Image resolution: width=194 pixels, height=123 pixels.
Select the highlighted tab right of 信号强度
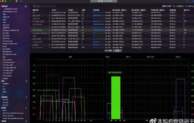pos(117,51)
